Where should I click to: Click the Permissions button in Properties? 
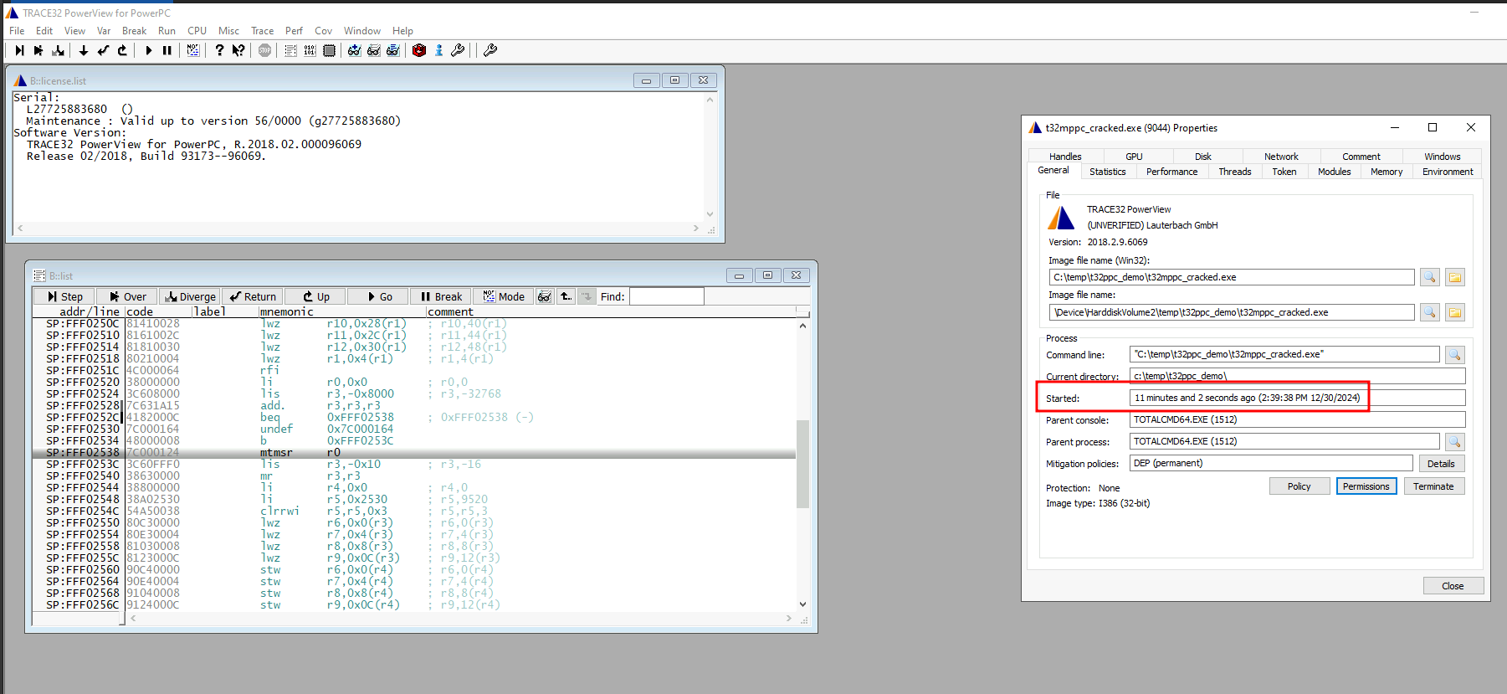pyautogui.click(x=1366, y=486)
